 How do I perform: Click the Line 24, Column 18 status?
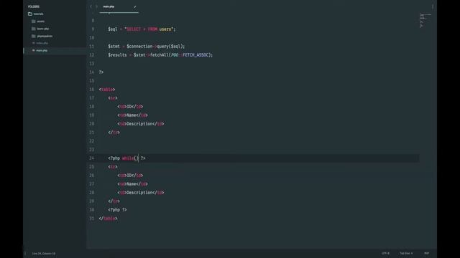click(44, 253)
